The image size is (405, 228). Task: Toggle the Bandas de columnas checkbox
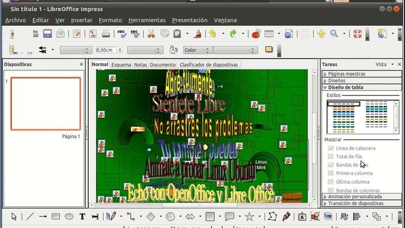(x=330, y=190)
